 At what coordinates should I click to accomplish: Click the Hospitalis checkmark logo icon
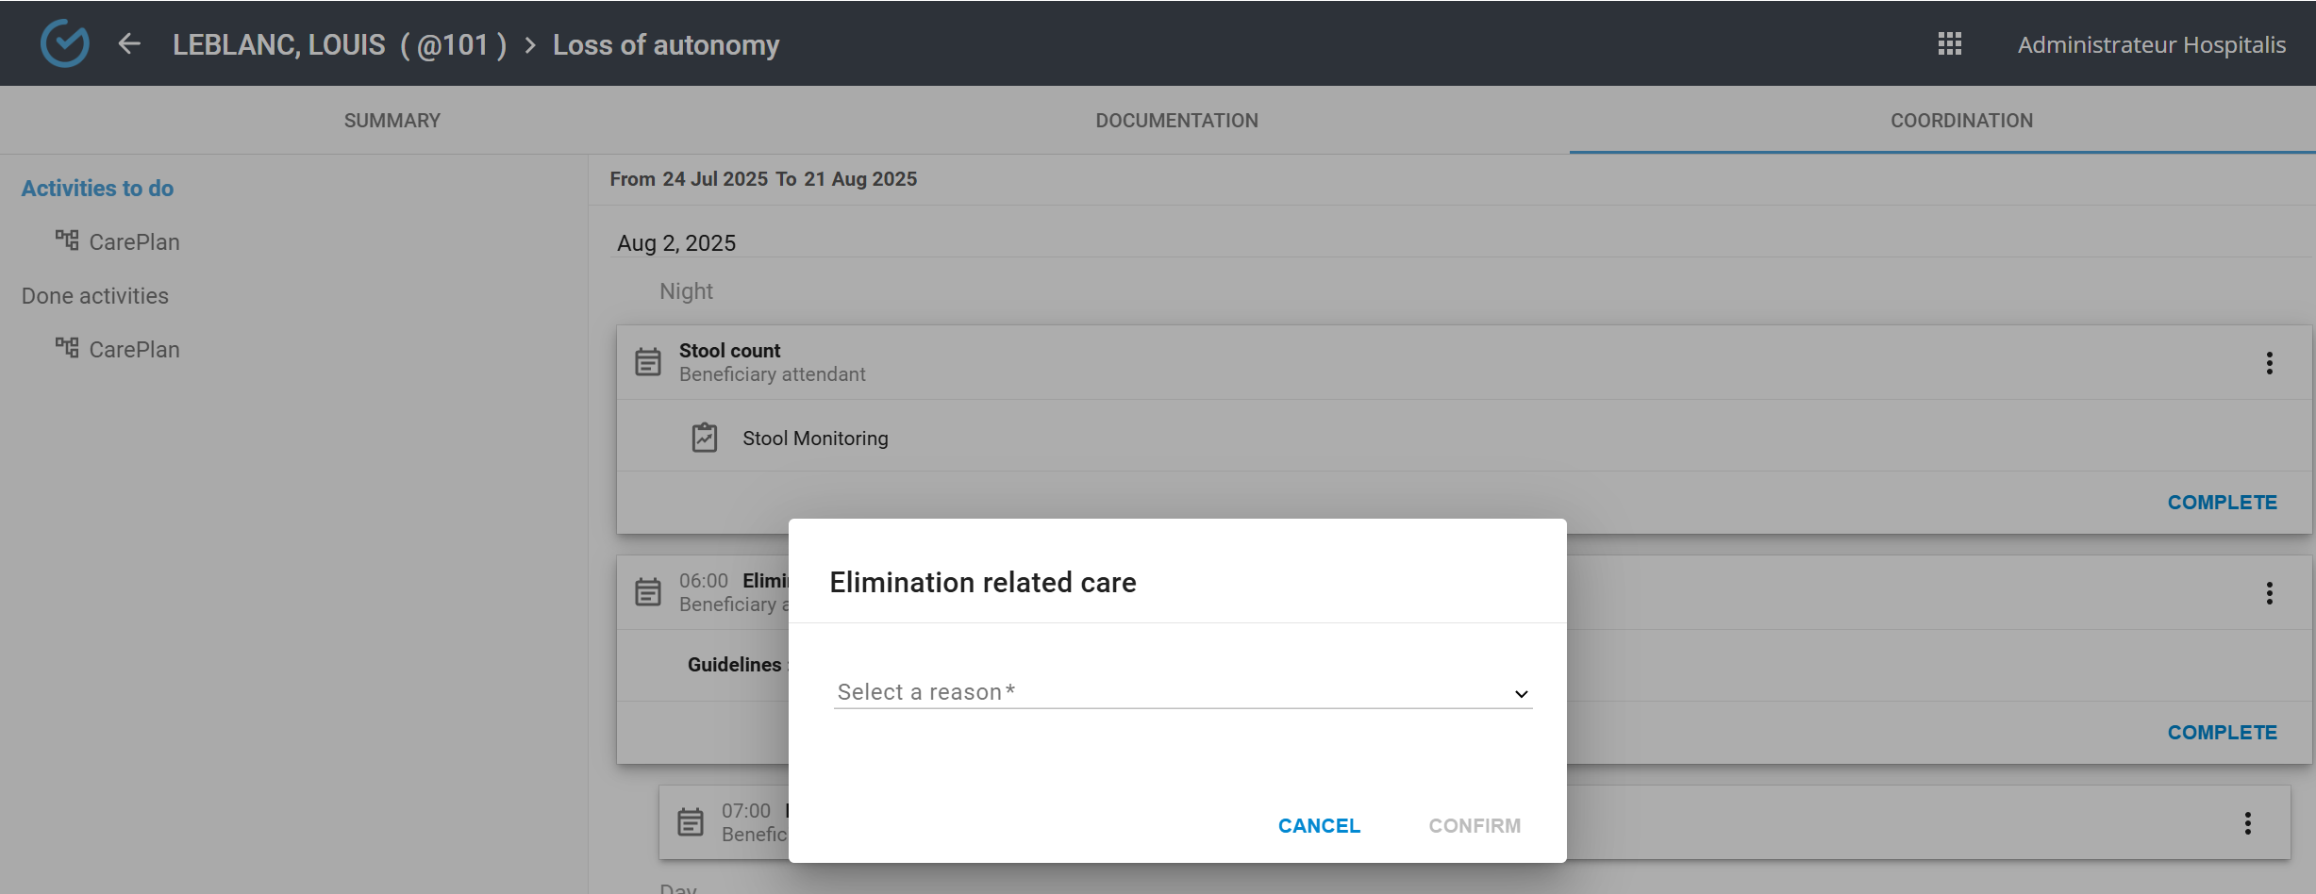64,43
